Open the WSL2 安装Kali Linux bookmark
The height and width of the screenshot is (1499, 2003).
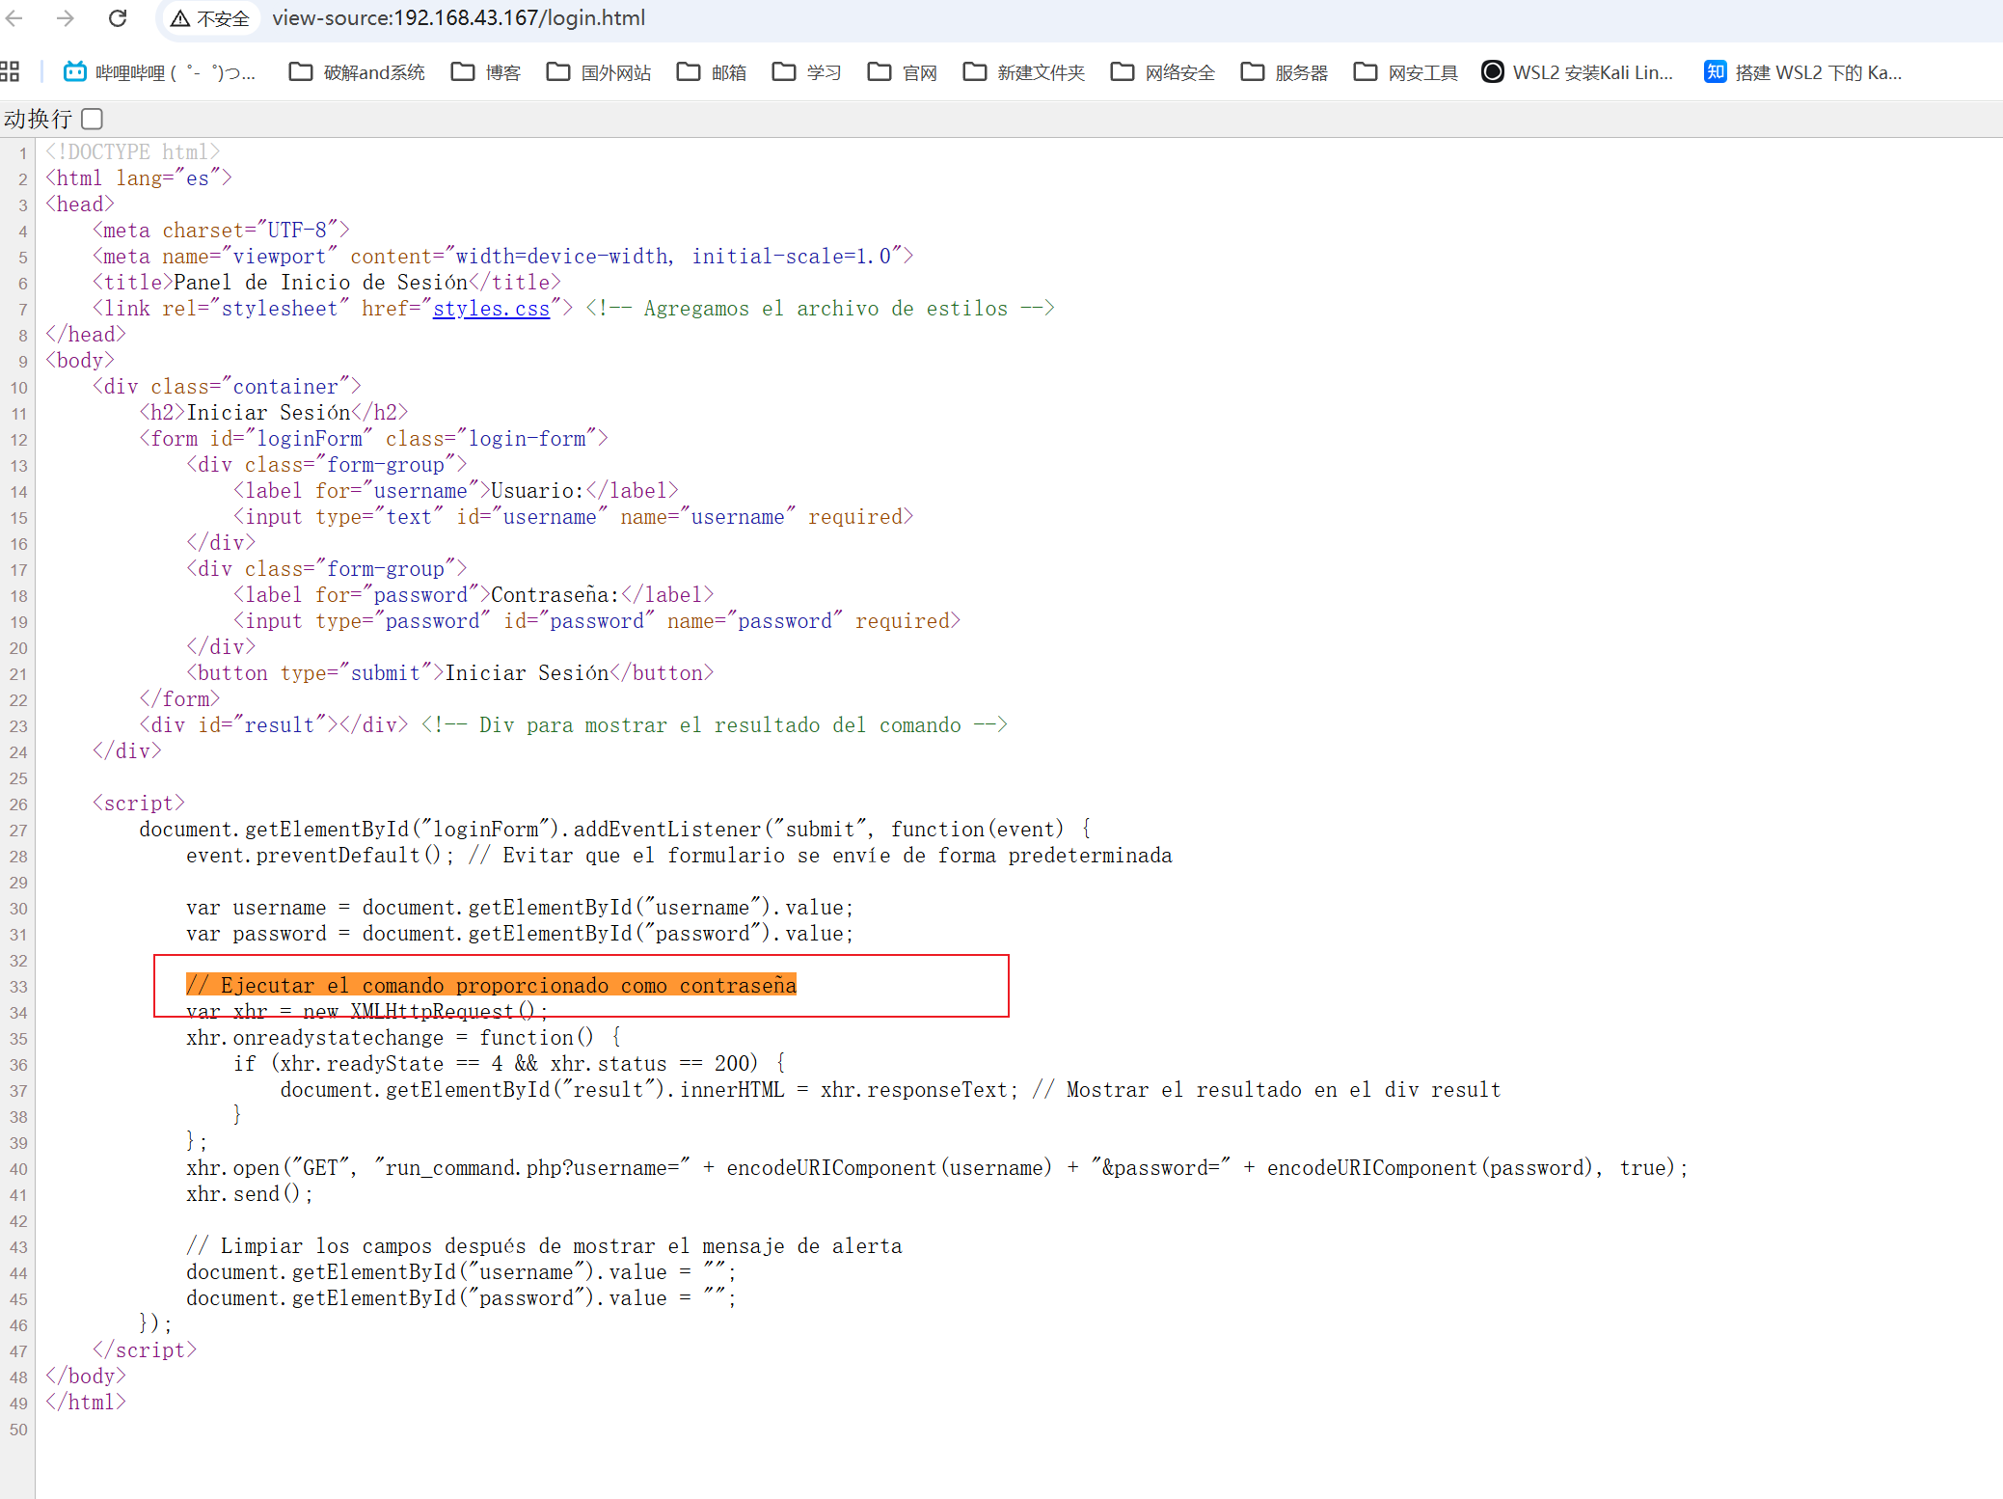1578,72
